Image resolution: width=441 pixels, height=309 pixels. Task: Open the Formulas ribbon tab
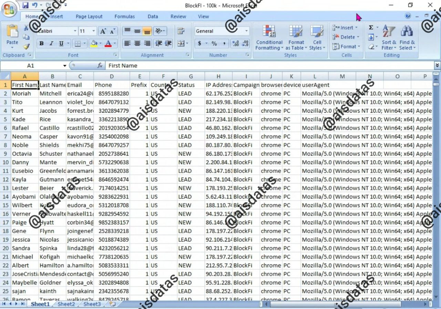tap(125, 16)
